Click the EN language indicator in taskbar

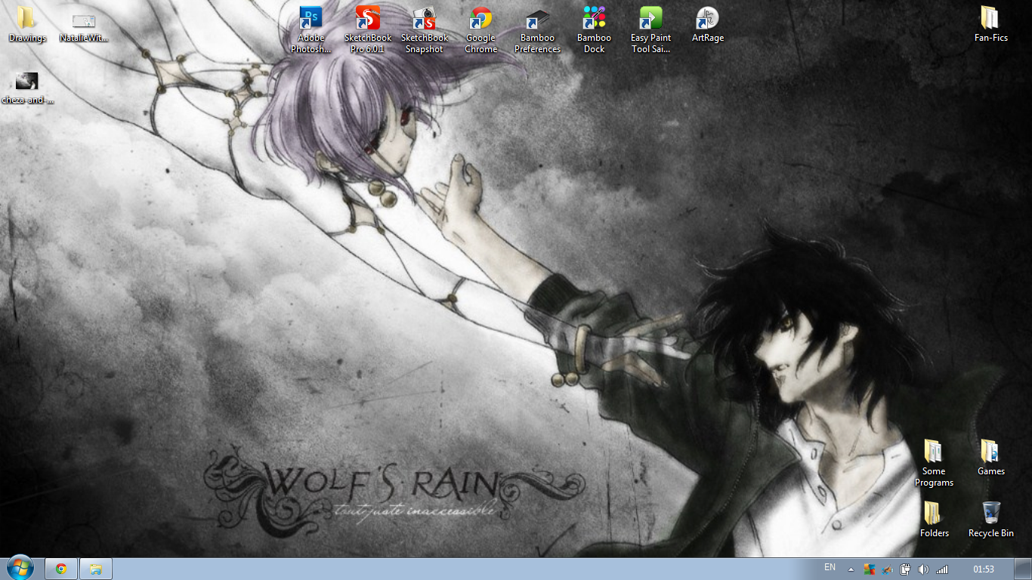tap(830, 567)
